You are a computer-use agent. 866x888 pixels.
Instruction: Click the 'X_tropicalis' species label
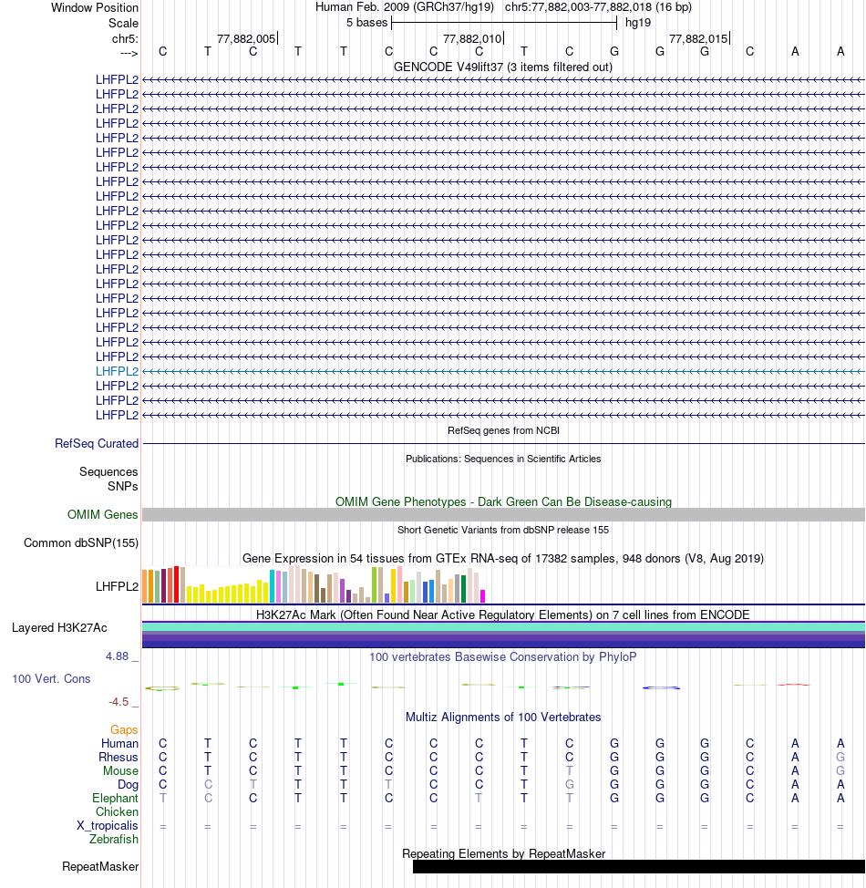pos(108,826)
